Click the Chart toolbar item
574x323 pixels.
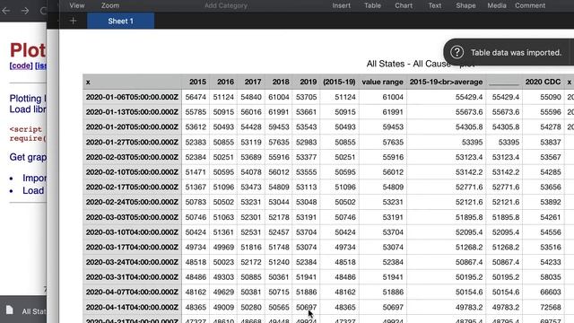coord(404,5)
